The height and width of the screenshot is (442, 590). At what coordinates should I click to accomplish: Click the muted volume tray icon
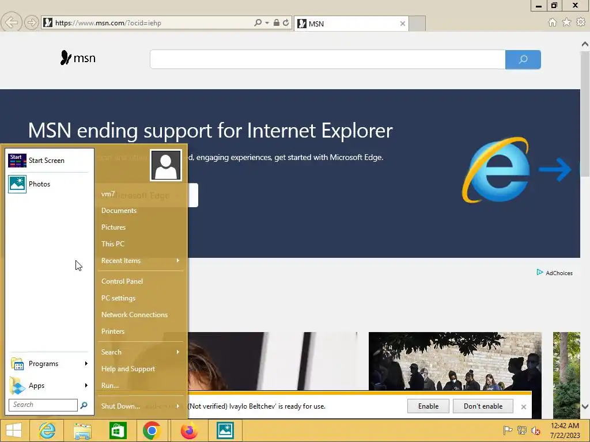[x=536, y=430]
